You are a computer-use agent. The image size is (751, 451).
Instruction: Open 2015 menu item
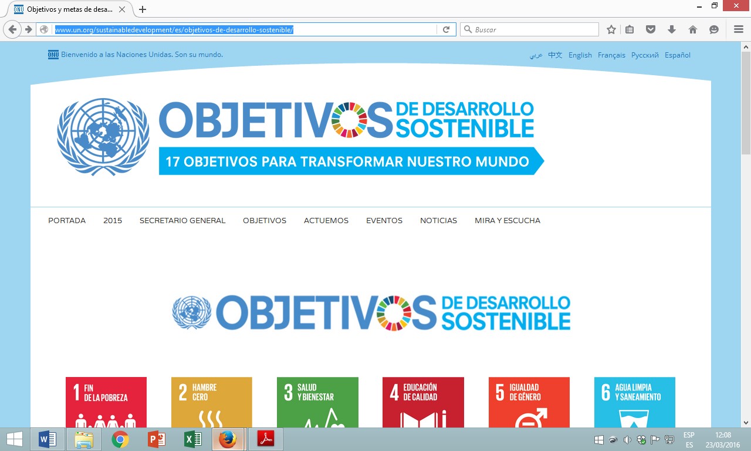113,221
